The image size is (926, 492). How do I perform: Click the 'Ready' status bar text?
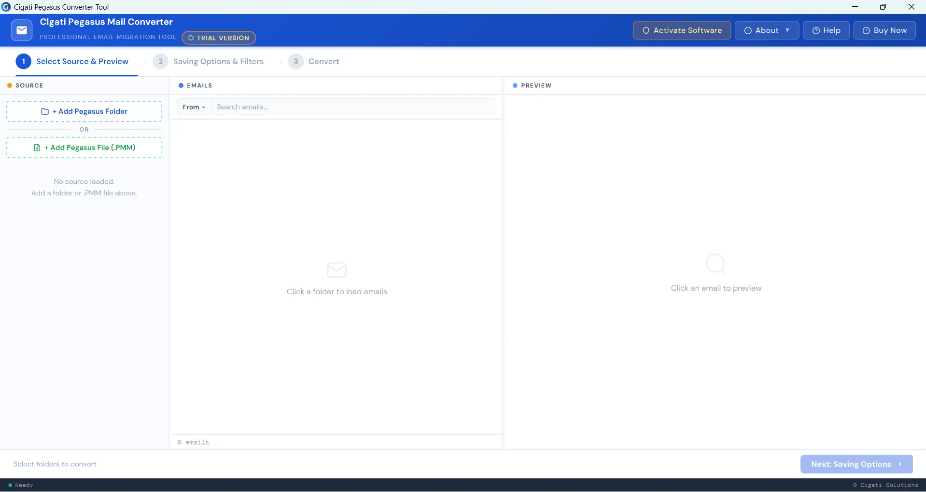click(24, 485)
